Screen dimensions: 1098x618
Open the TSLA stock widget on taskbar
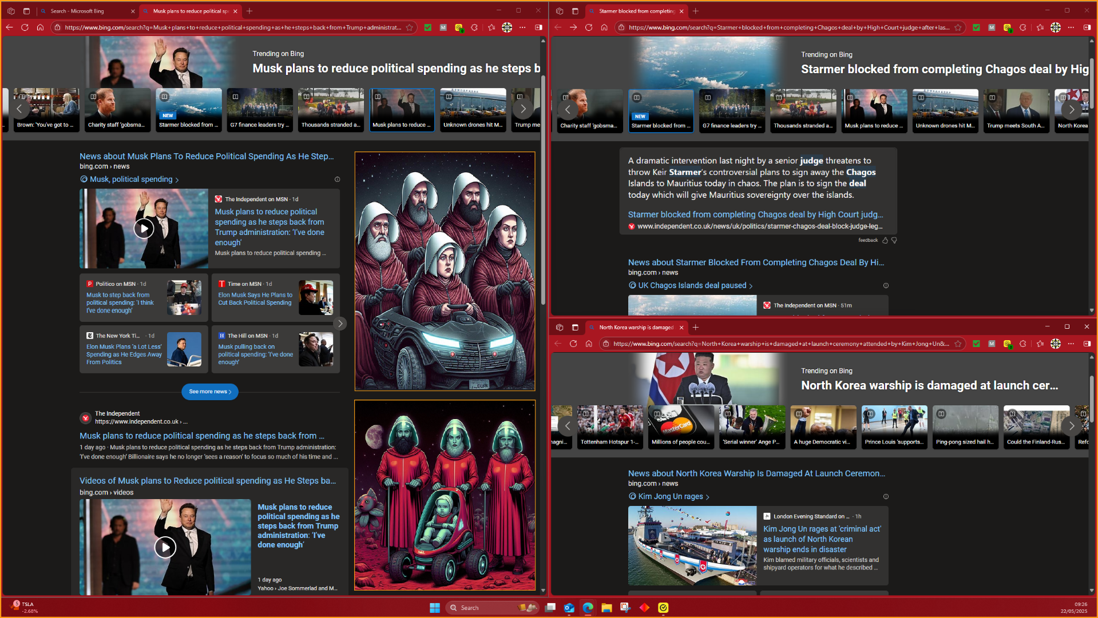tap(25, 607)
